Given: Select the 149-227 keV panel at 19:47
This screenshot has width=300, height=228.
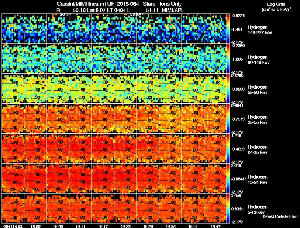Looking at the screenshot, I should click(215, 29).
